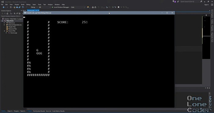
Task: Switch to the Solution Explorer bottom tab
Action: (x=4, y=111)
